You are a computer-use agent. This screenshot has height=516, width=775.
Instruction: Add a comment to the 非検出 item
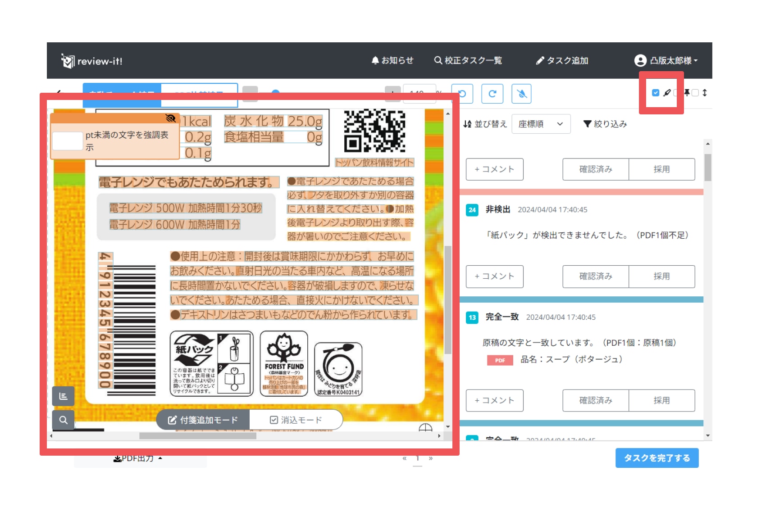tap(495, 276)
